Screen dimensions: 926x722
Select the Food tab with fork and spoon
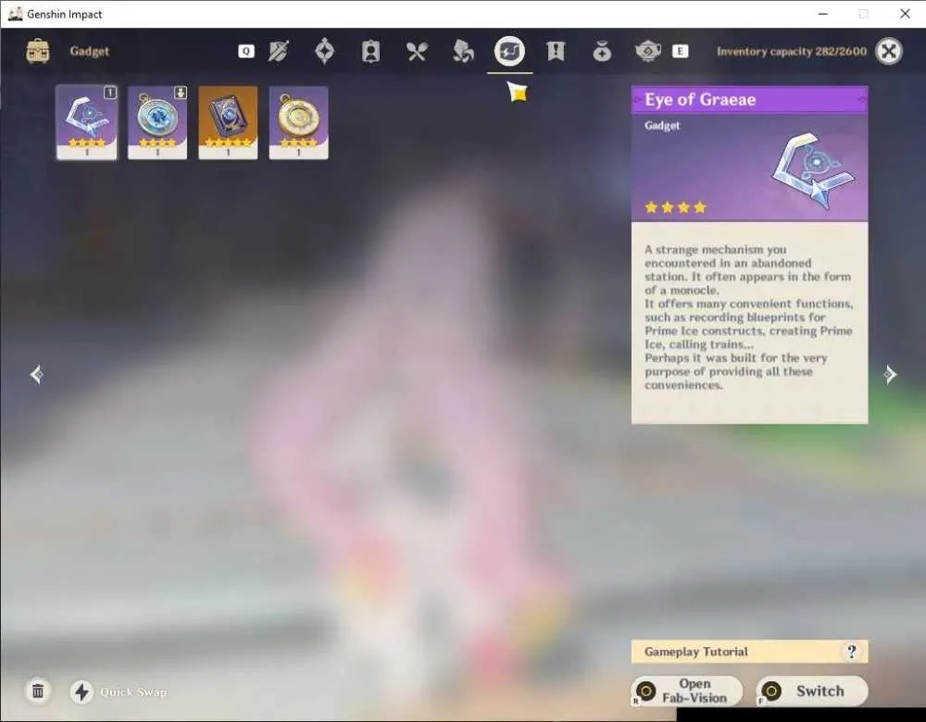[417, 51]
